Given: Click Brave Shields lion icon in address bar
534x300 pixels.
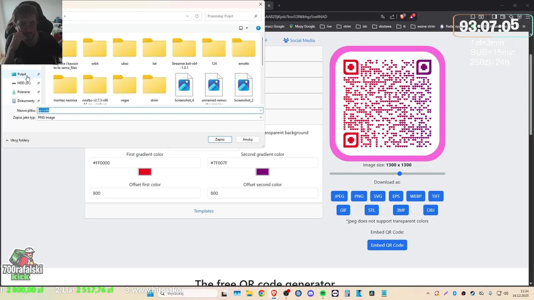Looking at the screenshot, I should 402,17.
